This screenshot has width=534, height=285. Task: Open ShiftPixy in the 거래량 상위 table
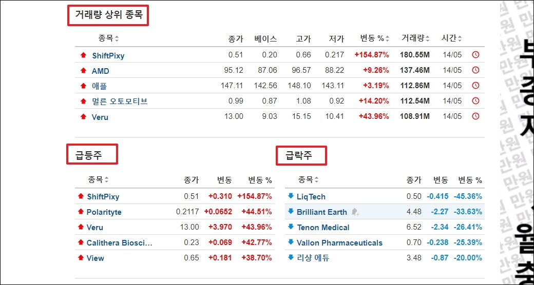coord(108,56)
